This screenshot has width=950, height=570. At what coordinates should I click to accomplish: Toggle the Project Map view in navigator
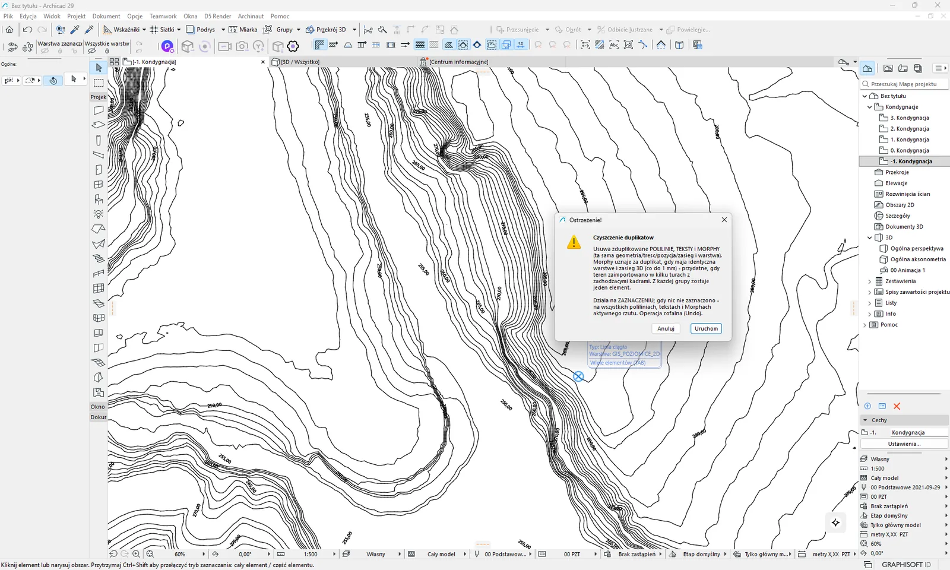[867, 68]
